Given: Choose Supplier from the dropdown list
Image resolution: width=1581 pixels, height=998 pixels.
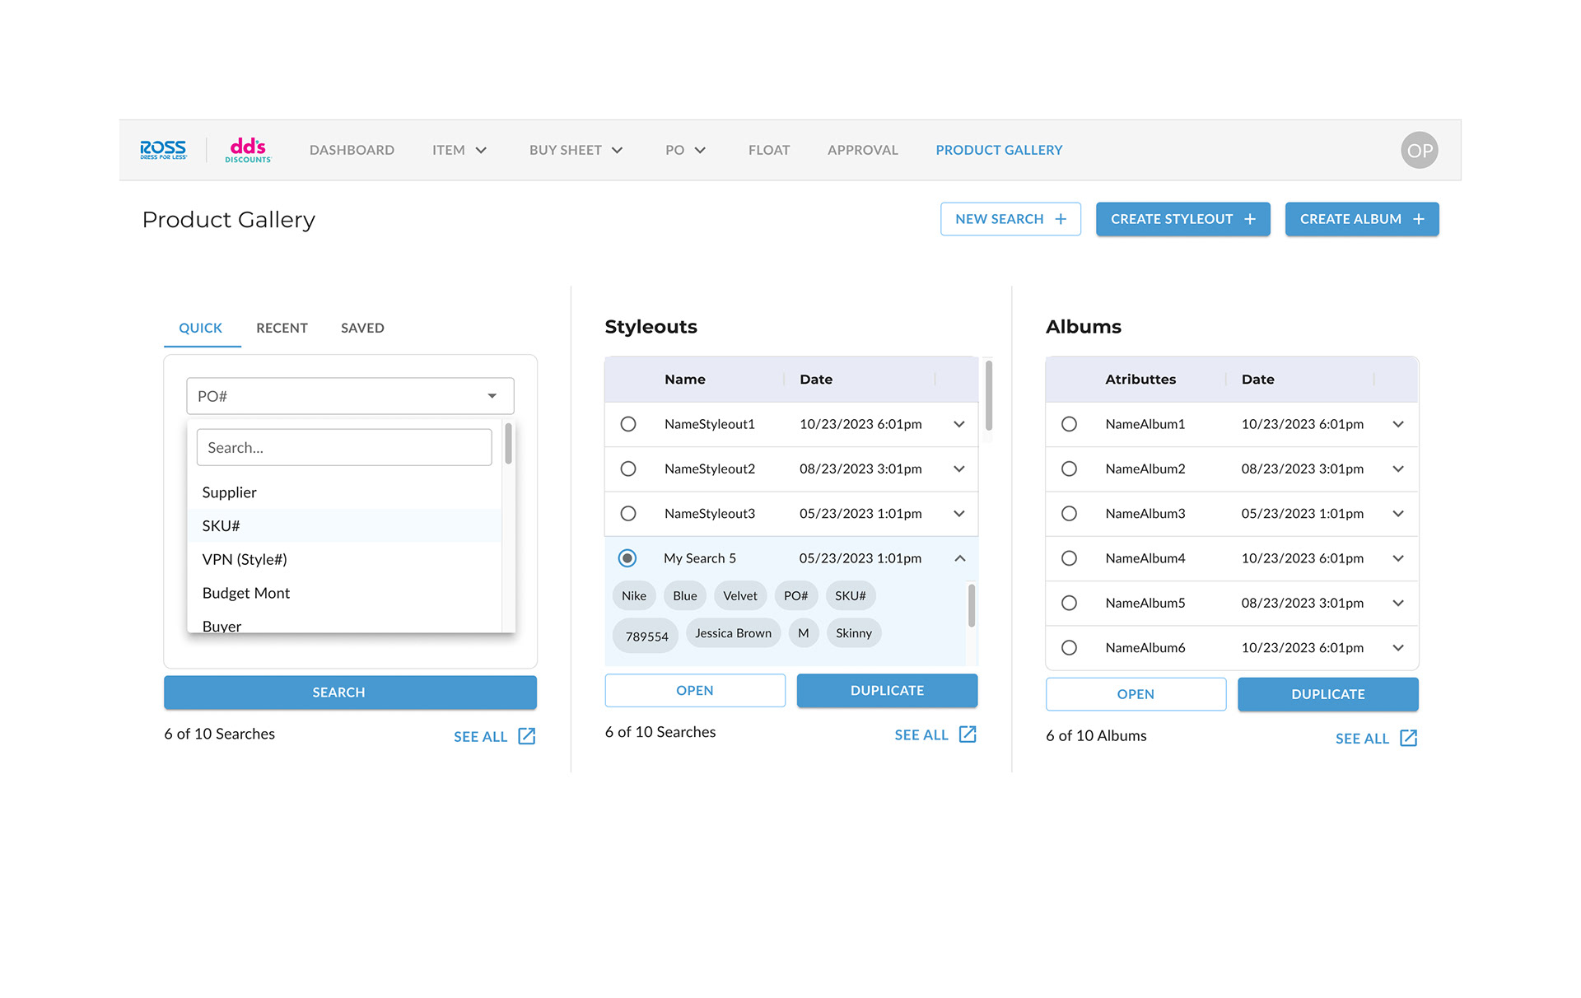Looking at the screenshot, I should coord(344,492).
